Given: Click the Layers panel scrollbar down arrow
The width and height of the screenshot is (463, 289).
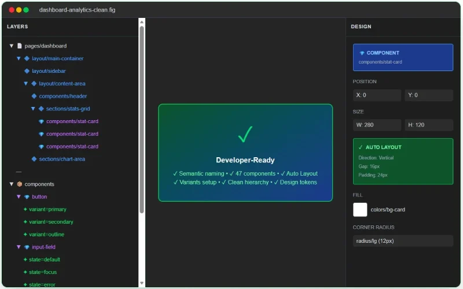Looking at the screenshot, I should pos(142,283).
